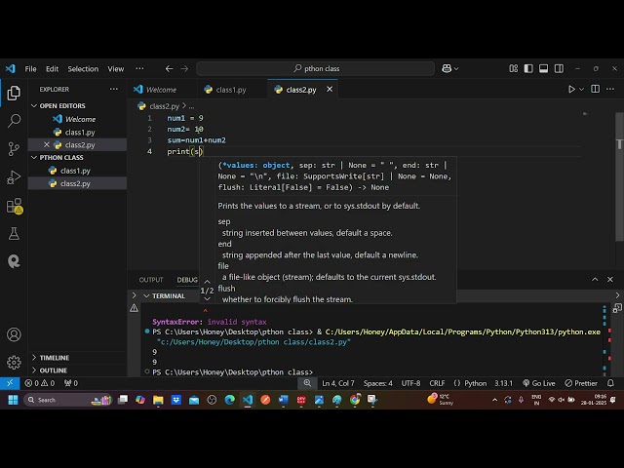
Task: Open the Source Control view
Action: pyautogui.click(x=14, y=149)
